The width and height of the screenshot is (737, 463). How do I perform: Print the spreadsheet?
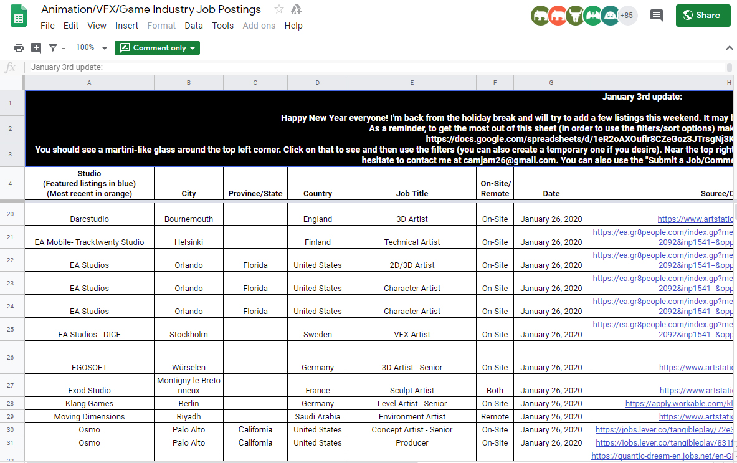click(18, 48)
